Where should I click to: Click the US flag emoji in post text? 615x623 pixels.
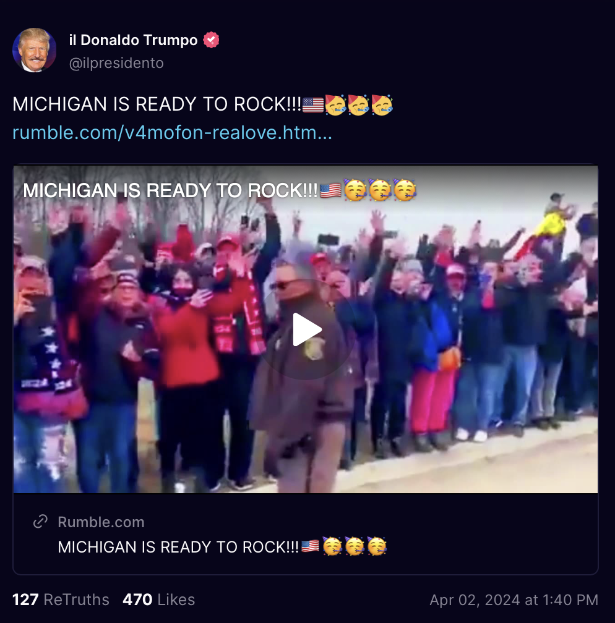[313, 105]
